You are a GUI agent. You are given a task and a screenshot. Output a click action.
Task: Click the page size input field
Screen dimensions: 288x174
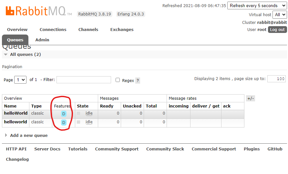point(276,79)
